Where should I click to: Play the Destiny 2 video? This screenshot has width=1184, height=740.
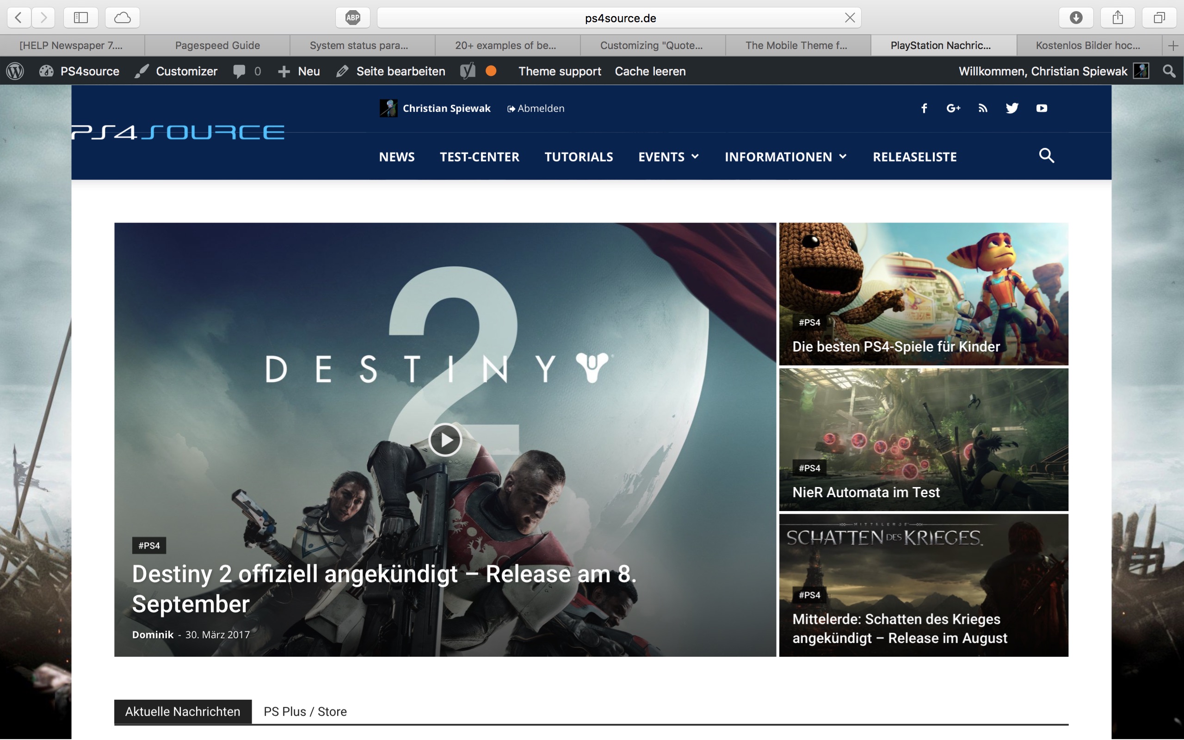click(445, 440)
